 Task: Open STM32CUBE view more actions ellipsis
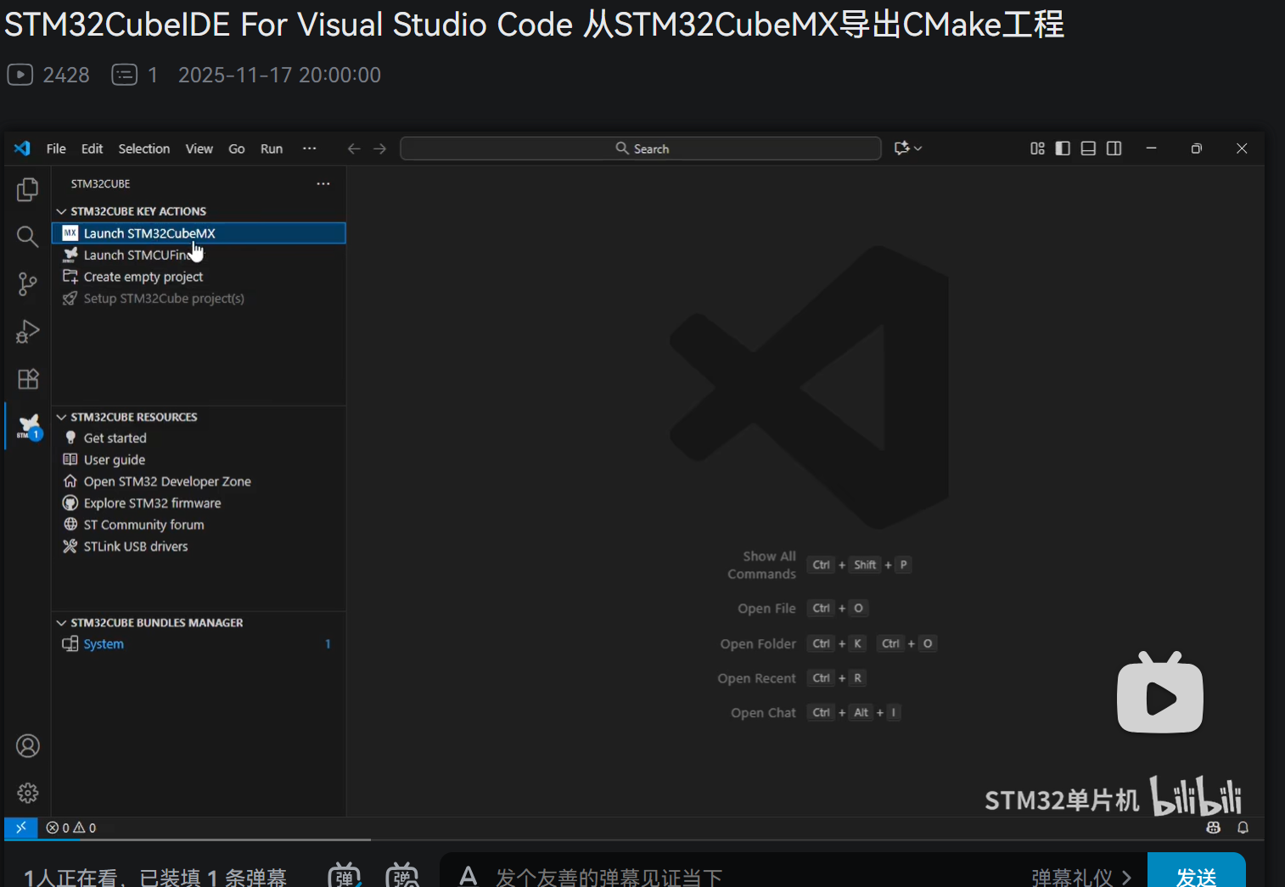pyautogui.click(x=323, y=183)
